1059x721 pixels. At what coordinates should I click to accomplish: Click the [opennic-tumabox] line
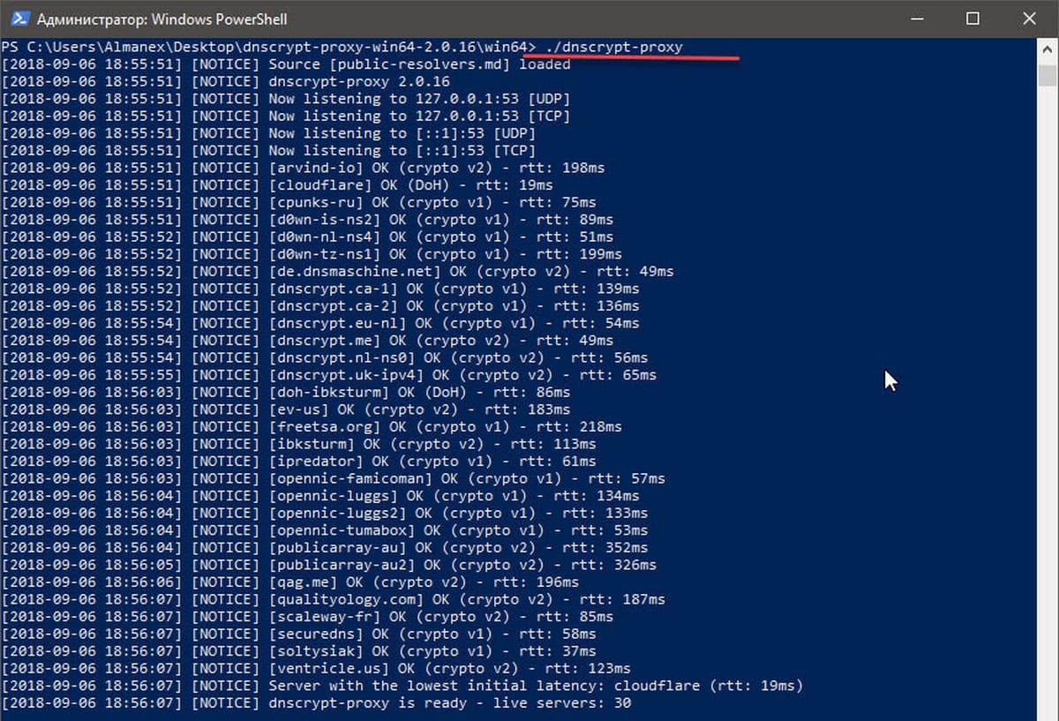325,530
